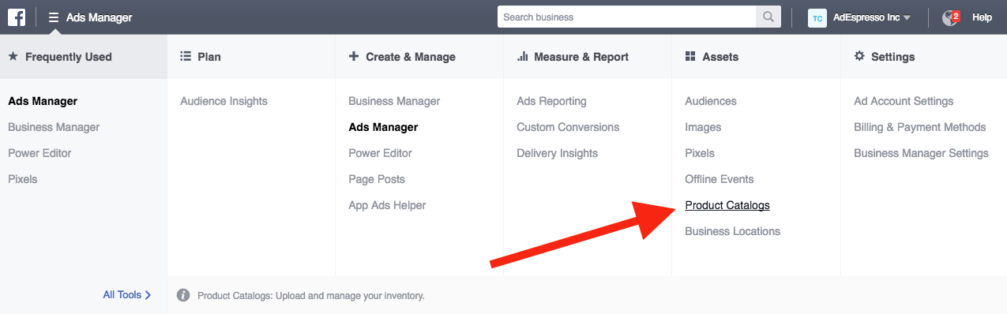Click the Facebook logo icon
Viewport: 1007px width, 314px height.
(17, 17)
